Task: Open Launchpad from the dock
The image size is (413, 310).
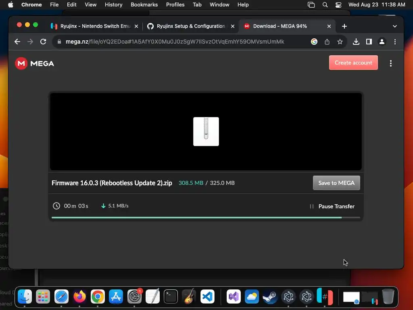Action: pyautogui.click(x=43, y=297)
